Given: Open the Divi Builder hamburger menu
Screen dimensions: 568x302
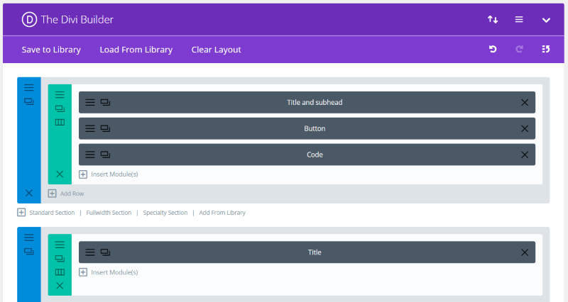Looking at the screenshot, I should 519,20.
